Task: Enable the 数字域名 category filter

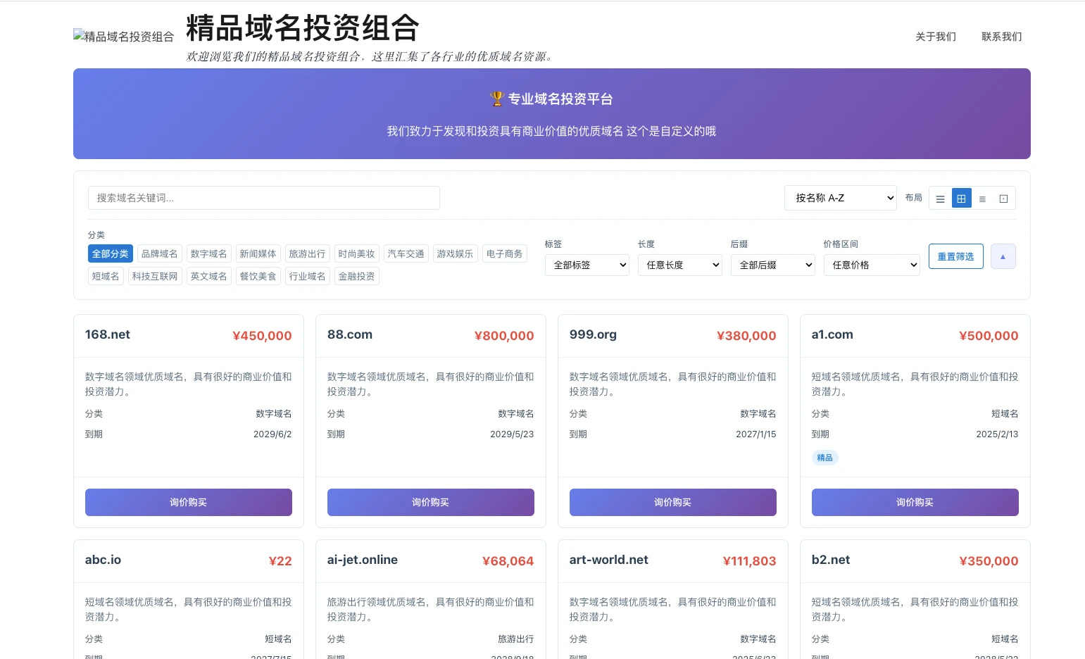Action: [x=208, y=253]
